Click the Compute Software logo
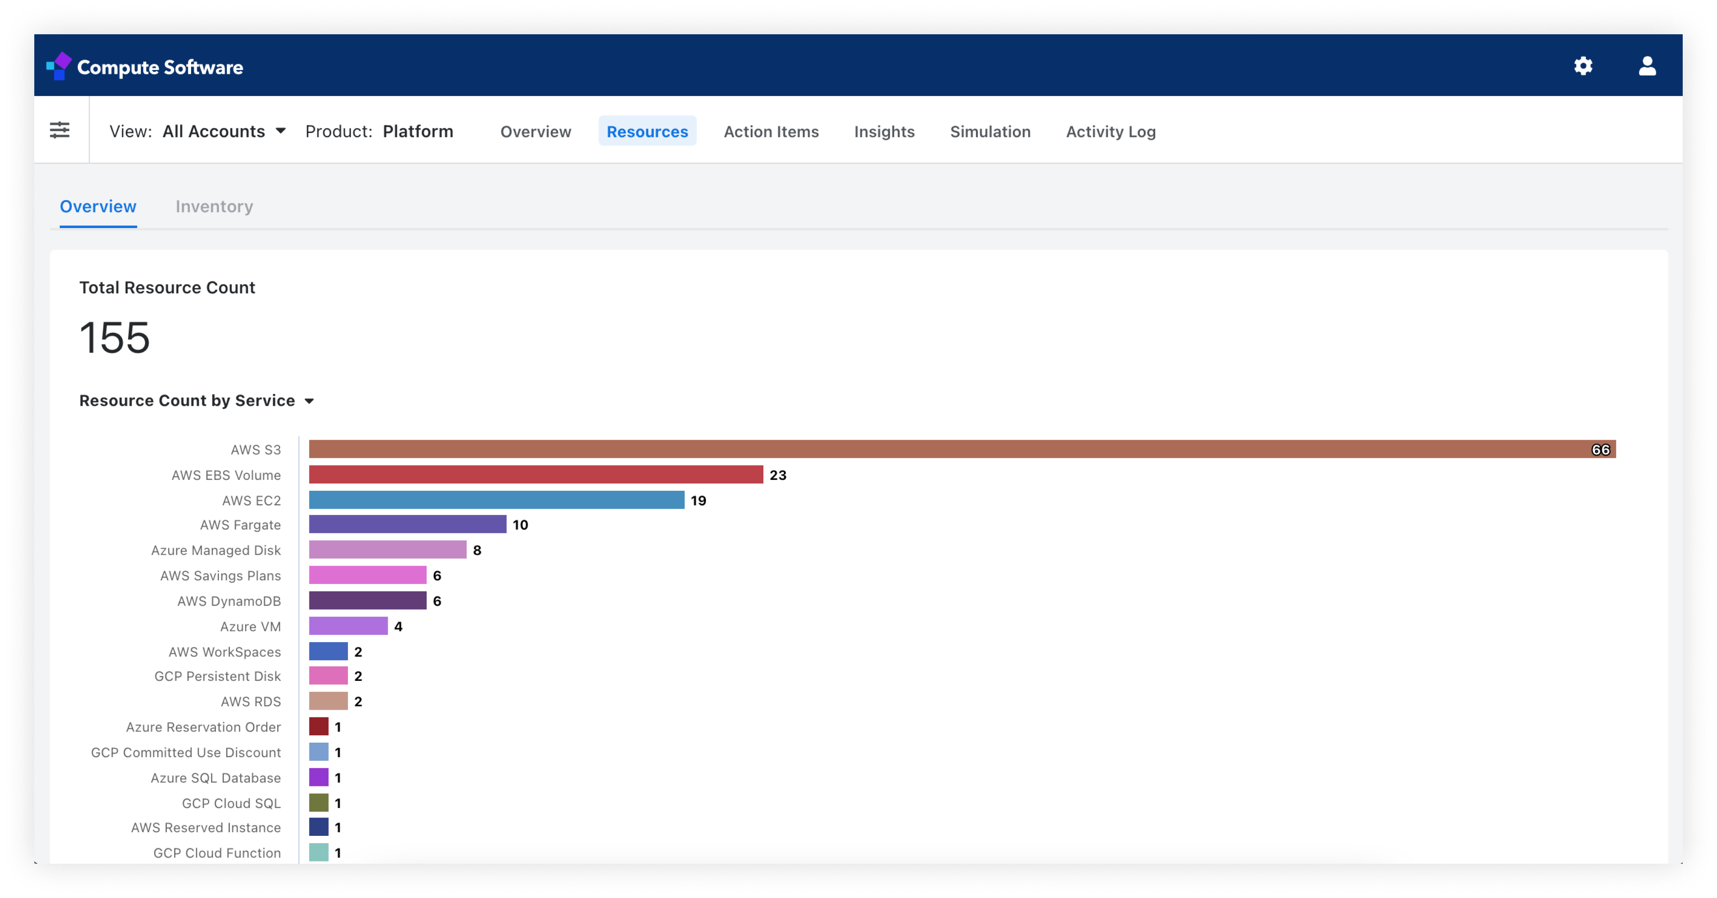This screenshot has width=1717, height=898. [x=144, y=67]
